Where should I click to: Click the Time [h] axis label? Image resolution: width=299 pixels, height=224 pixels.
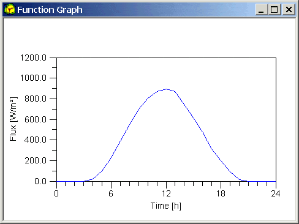pos(166,206)
